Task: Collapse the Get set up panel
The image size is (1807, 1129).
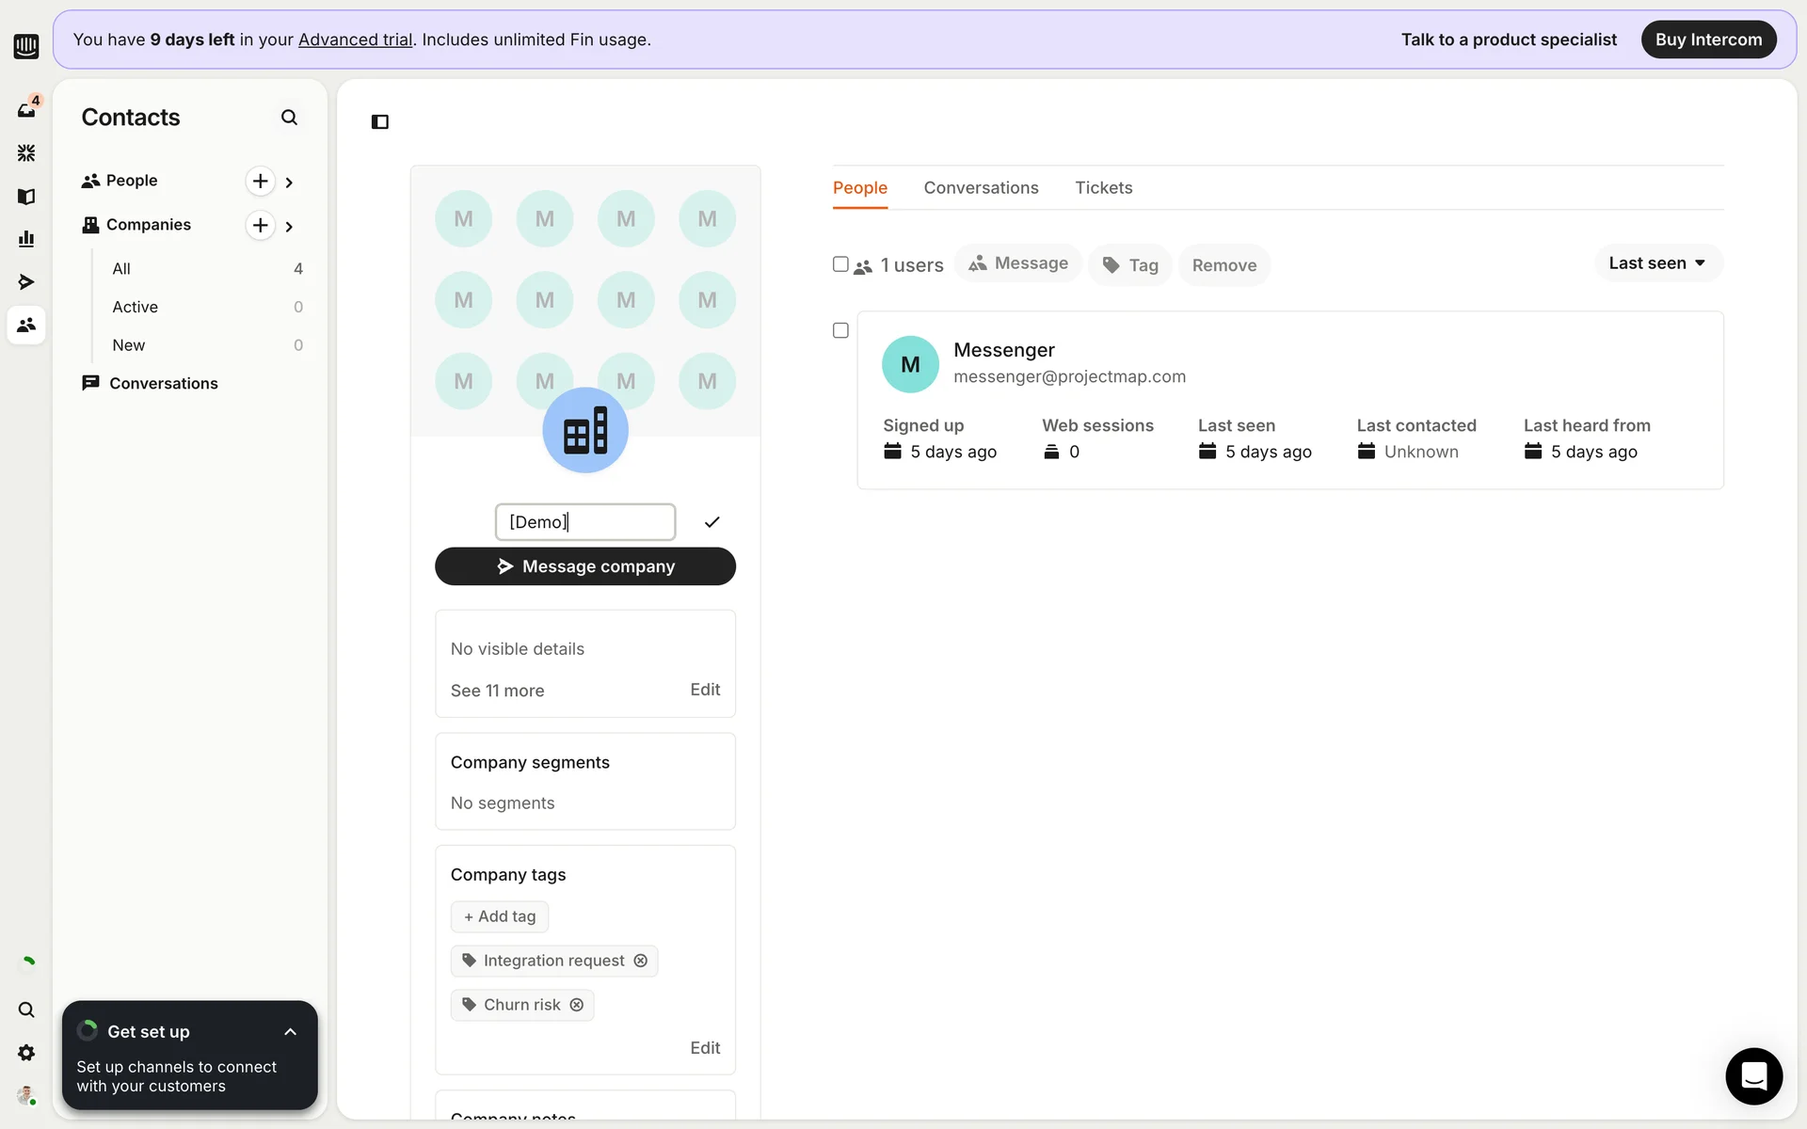Action: click(290, 1032)
